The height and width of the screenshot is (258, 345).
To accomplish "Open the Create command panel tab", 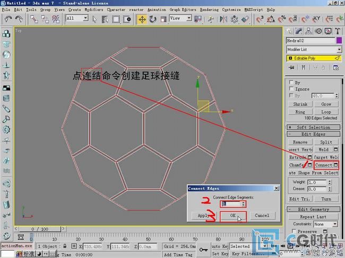I will pos(290,31).
